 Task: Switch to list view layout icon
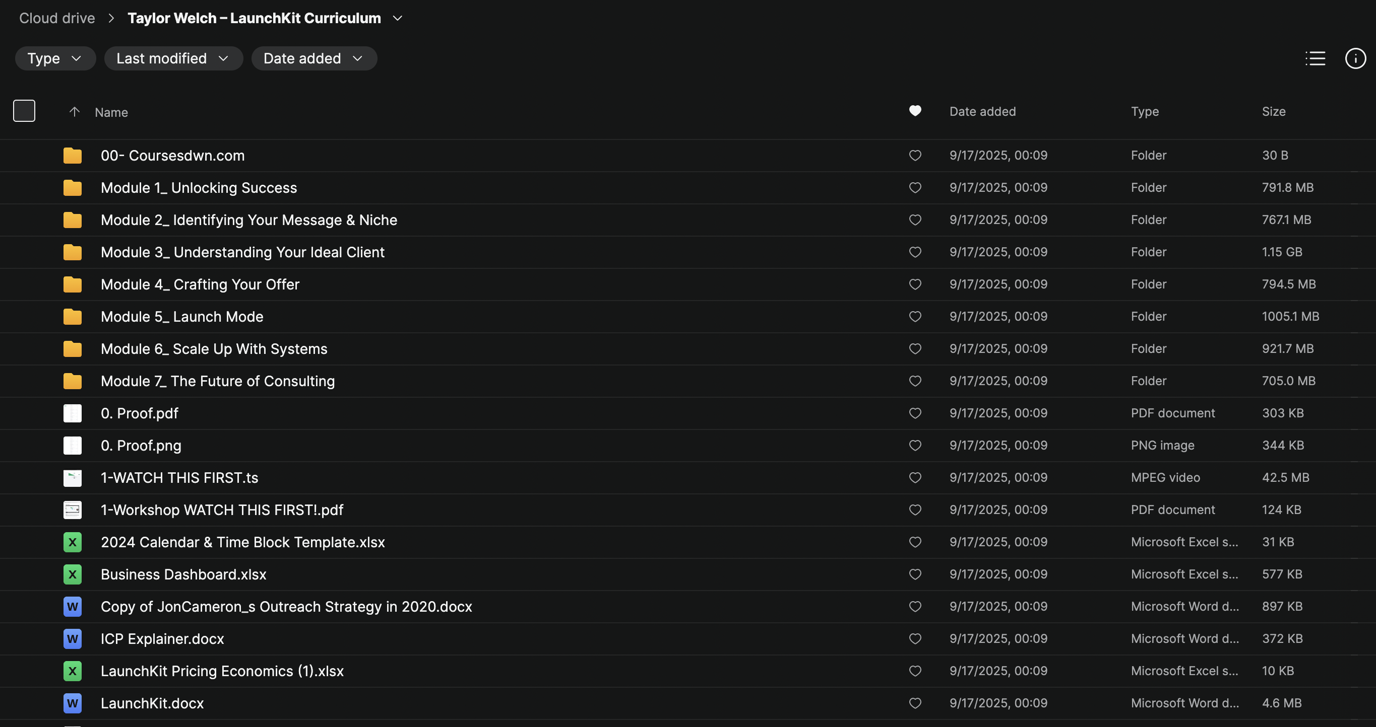pos(1315,59)
